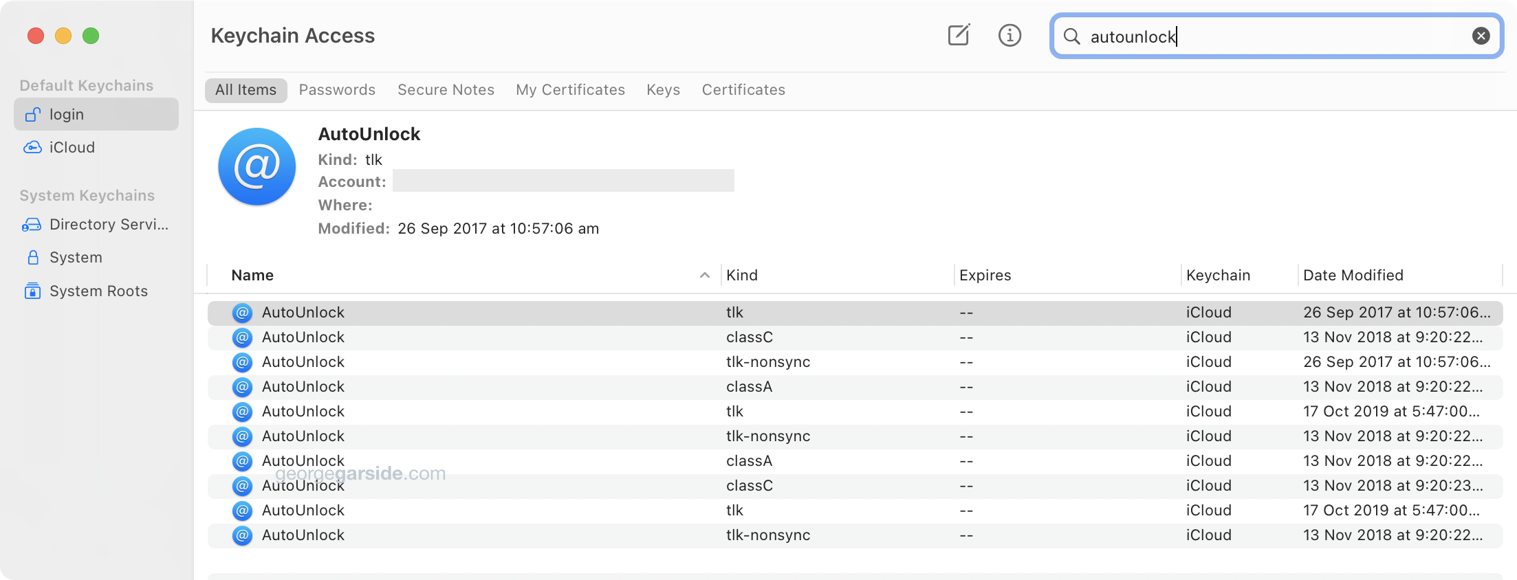
Task: Click 'tlk' kind in the selected first row
Action: tap(735, 313)
